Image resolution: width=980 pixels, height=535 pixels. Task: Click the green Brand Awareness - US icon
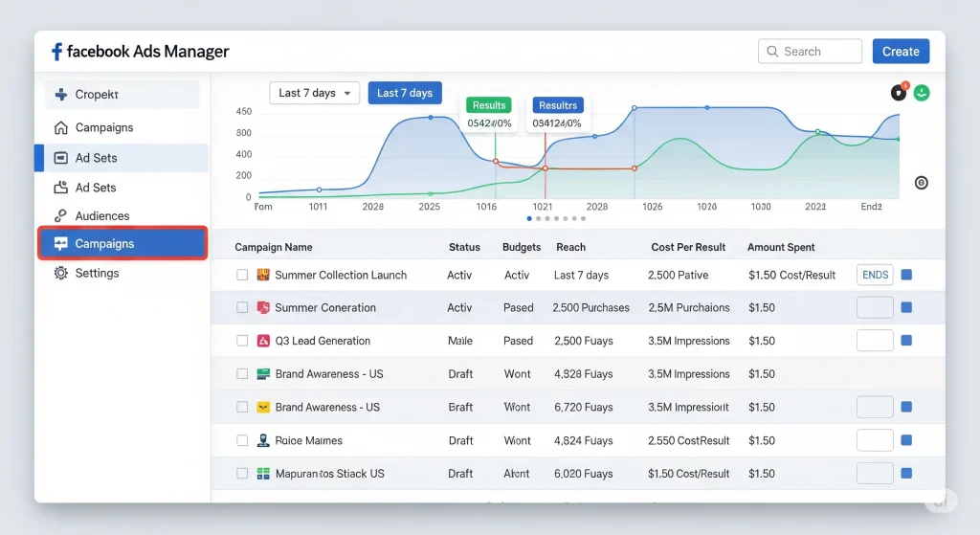(263, 374)
